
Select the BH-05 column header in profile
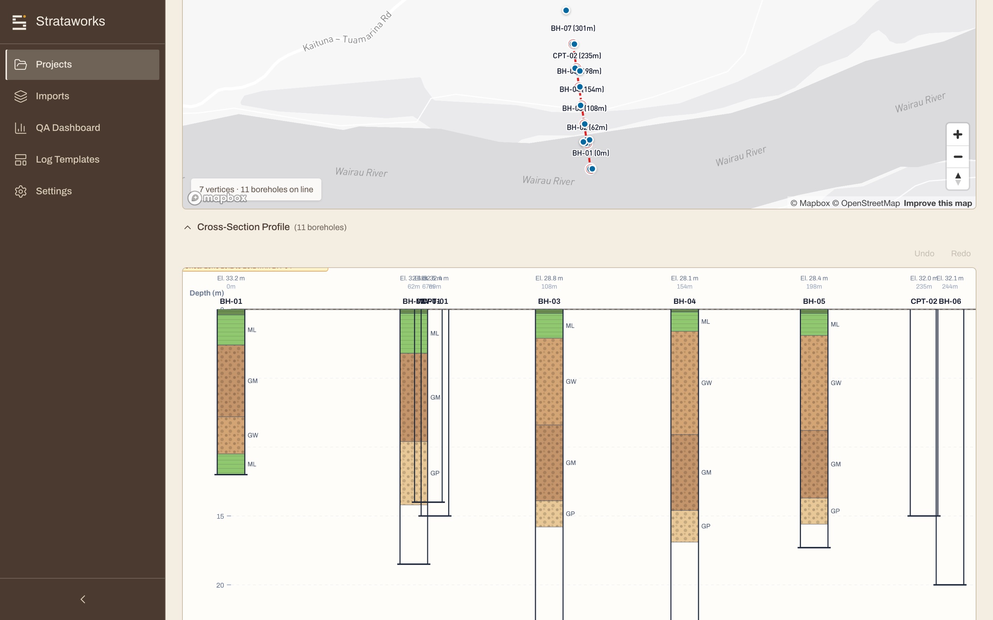click(x=814, y=301)
